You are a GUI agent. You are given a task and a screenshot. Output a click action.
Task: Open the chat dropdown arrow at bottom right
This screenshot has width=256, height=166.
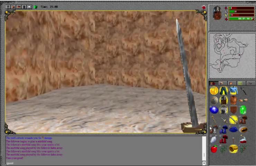point(204,163)
